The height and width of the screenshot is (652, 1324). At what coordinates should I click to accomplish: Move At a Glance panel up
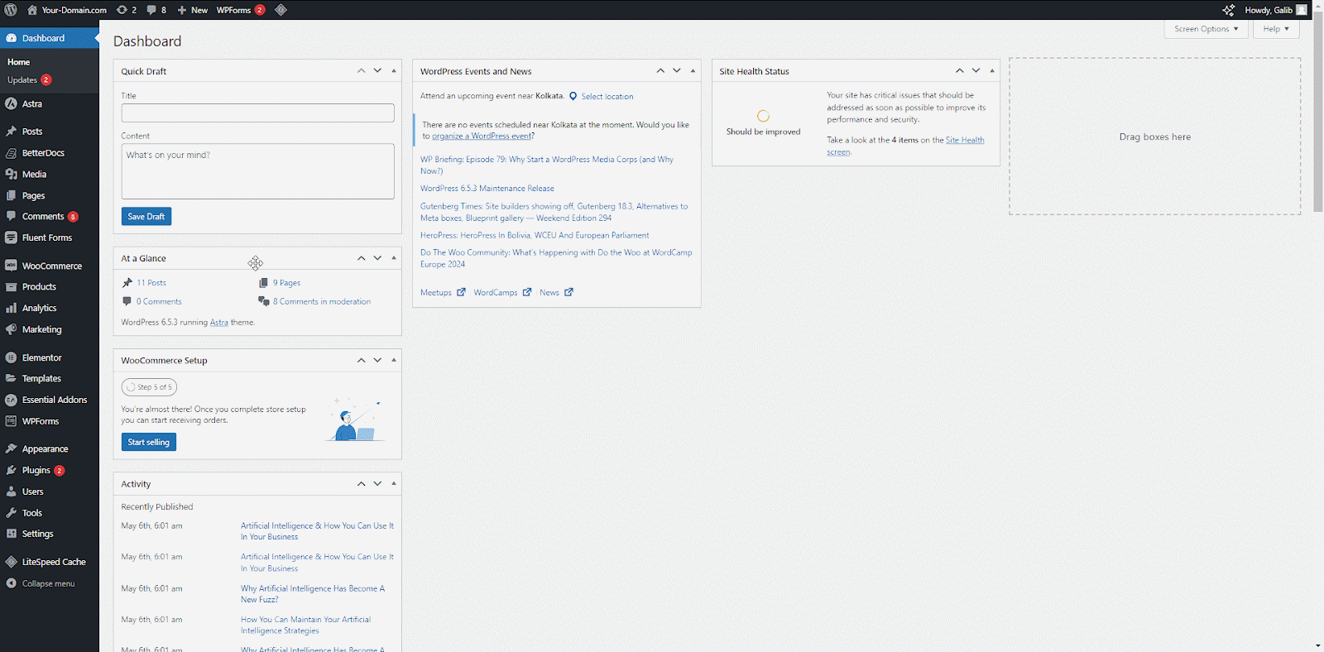pyautogui.click(x=362, y=258)
